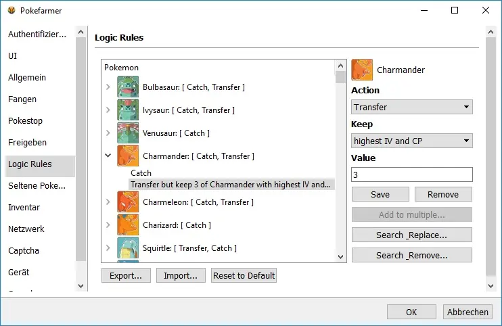Click the Ivysaur sprite icon
This screenshot has height=326, width=502.
point(128,110)
